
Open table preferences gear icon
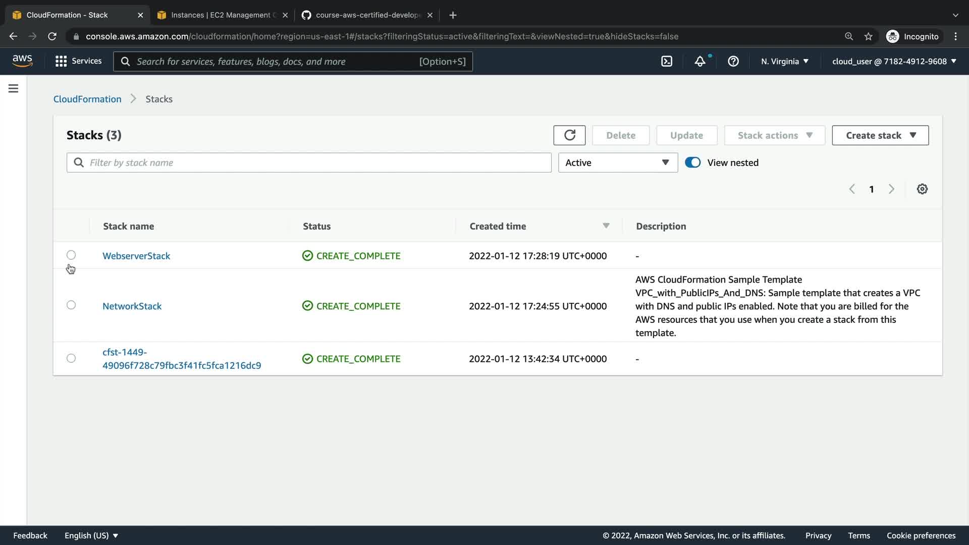coord(922,189)
